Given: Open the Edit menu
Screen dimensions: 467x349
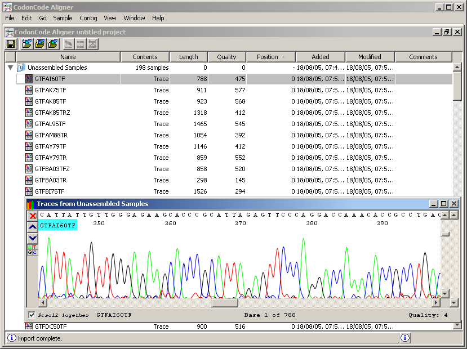Looking at the screenshot, I should [x=26, y=18].
